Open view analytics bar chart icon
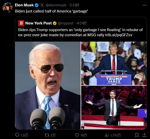150x139 pixels. tap(107, 135)
